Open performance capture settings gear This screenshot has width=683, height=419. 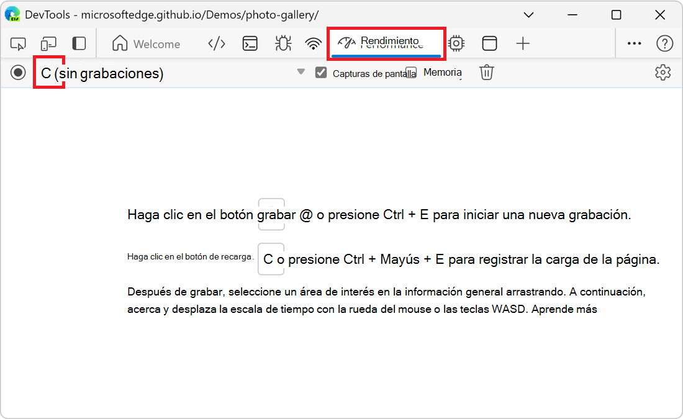tap(663, 73)
